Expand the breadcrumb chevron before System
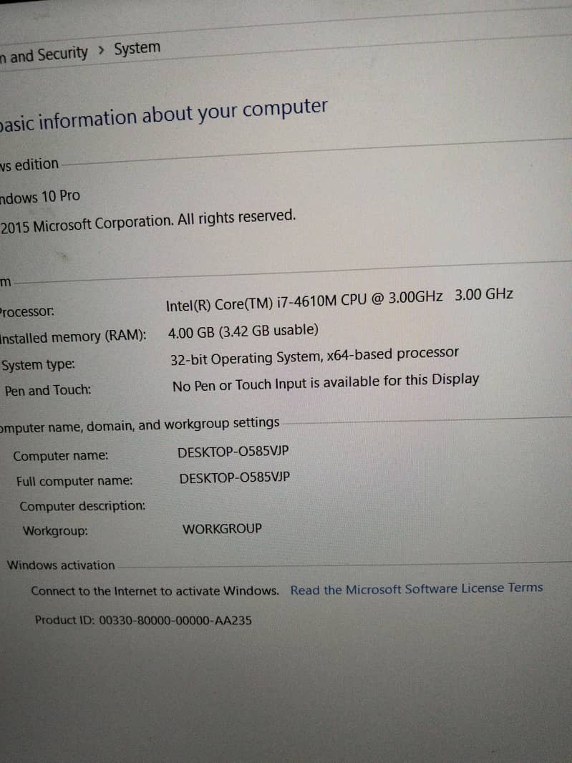572x763 pixels. [x=101, y=49]
